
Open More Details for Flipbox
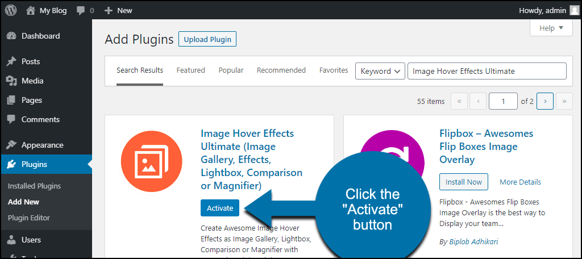click(520, 182)
